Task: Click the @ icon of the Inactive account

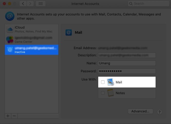Action: pyautogui.click(x=10, y=50)
